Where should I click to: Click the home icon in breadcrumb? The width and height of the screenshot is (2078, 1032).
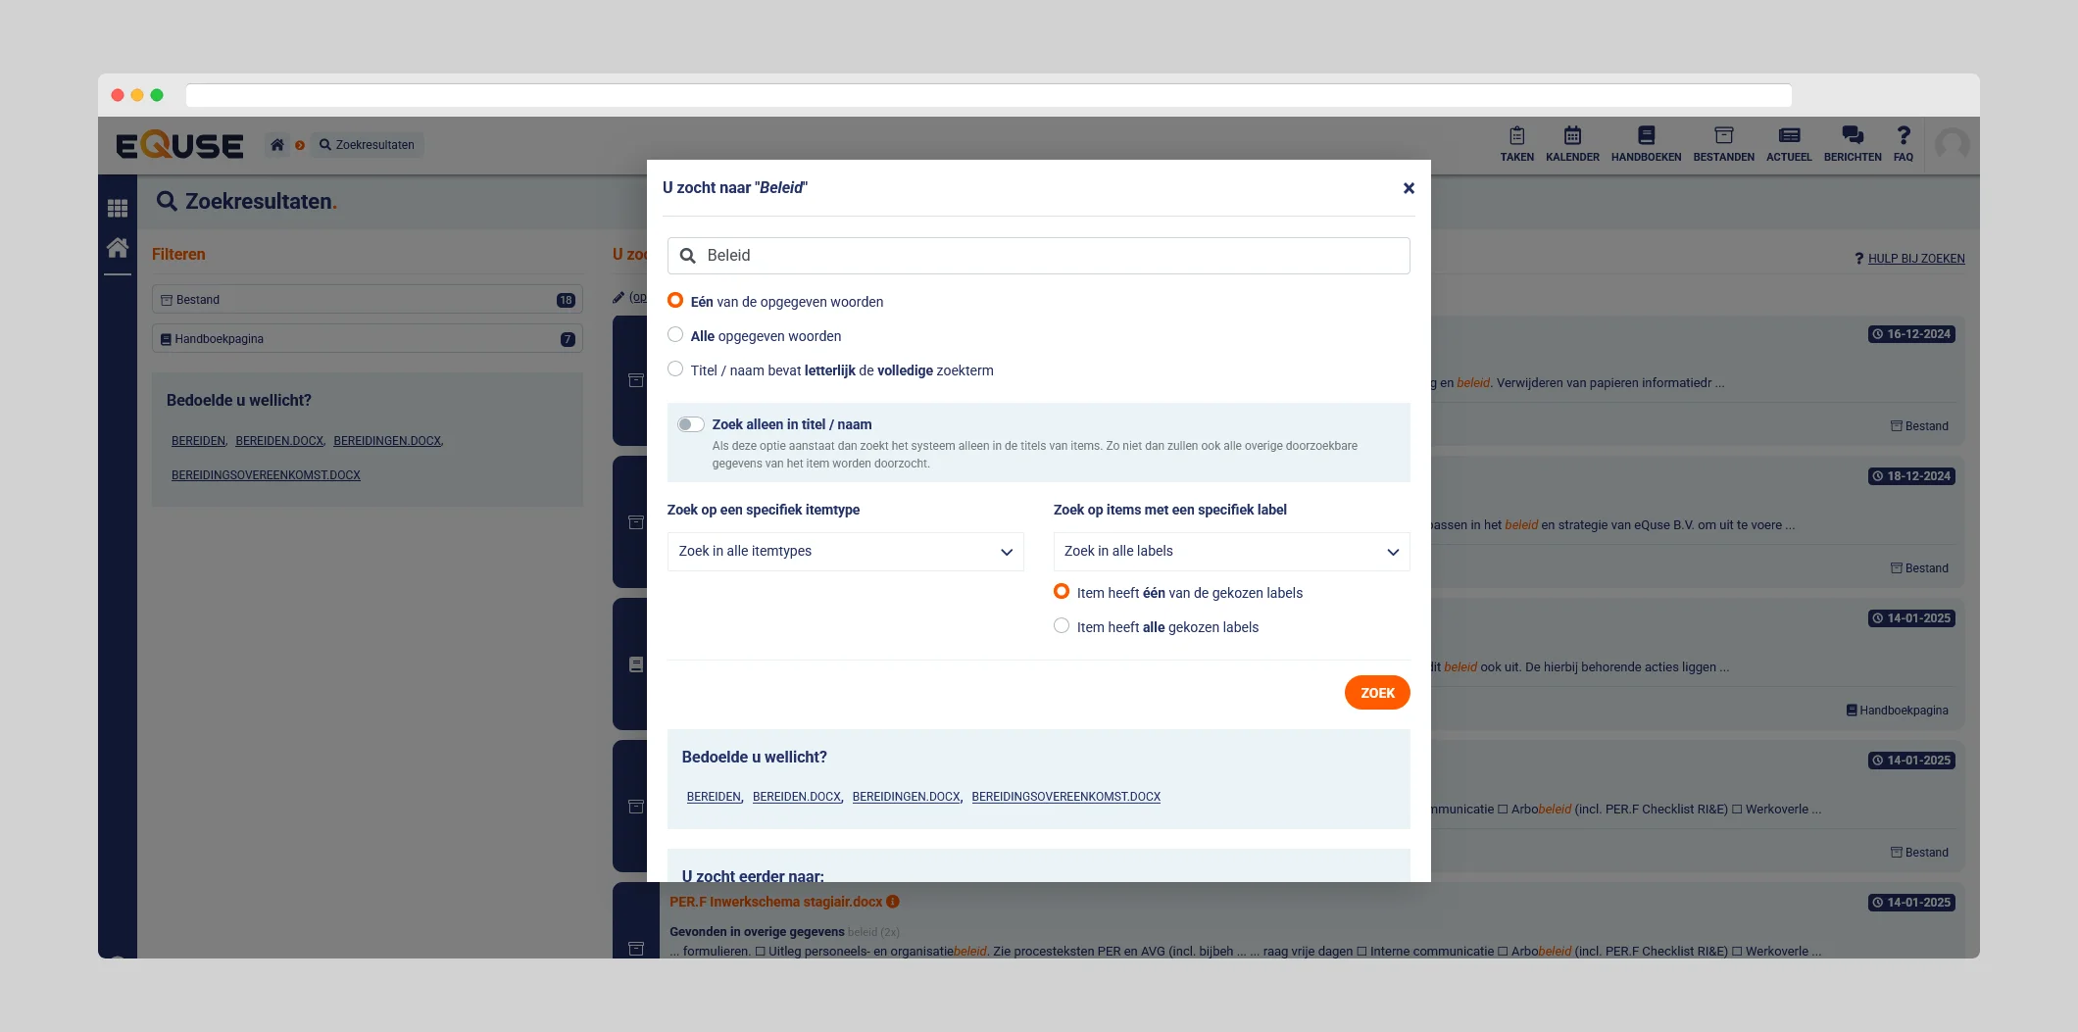(277, 145)
